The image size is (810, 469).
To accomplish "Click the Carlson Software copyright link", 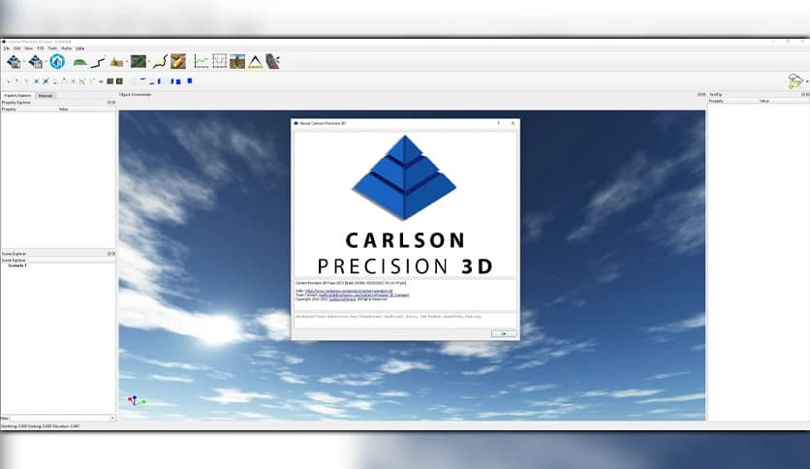I will pyautogui.click(x=342, y=299).
